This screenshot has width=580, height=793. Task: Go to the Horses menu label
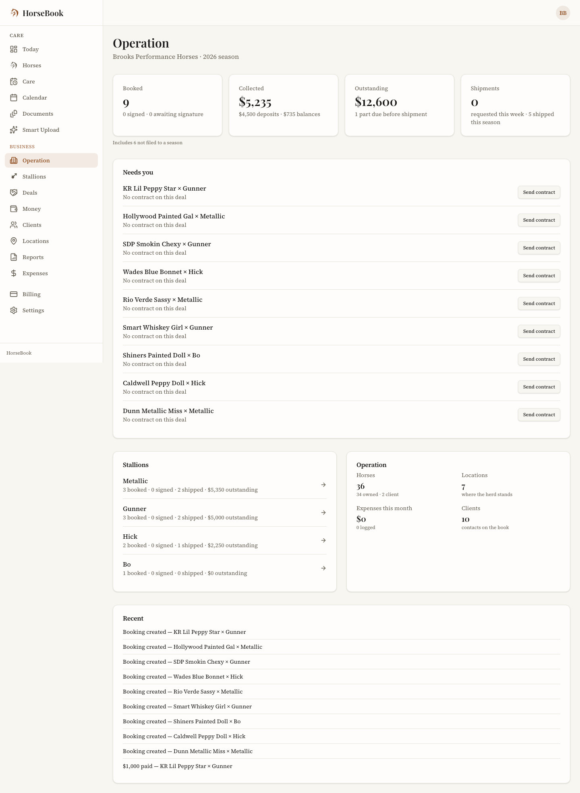coord(32,65)
